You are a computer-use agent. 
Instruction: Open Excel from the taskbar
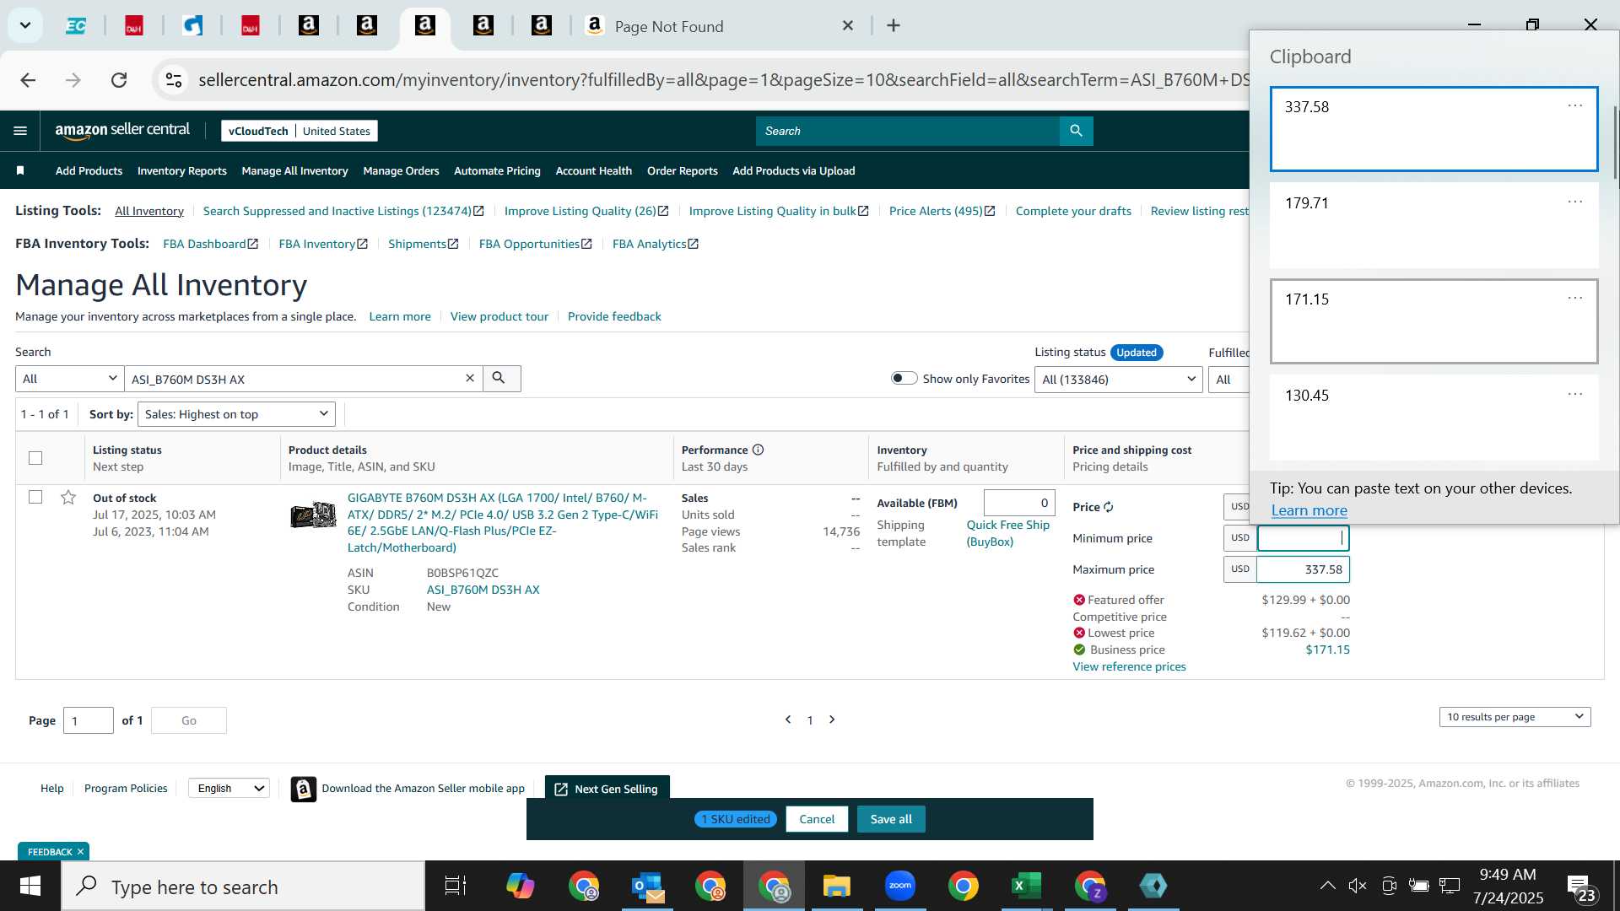pyautogui.click(x=1026, y=886)
